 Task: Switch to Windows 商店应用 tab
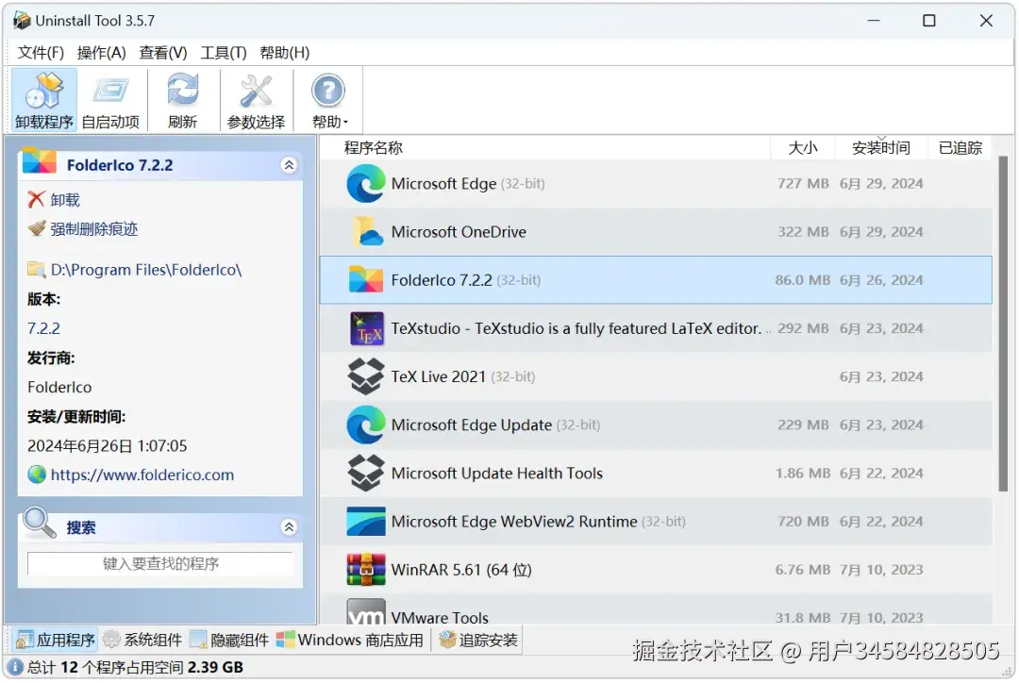tap(350, 641)
